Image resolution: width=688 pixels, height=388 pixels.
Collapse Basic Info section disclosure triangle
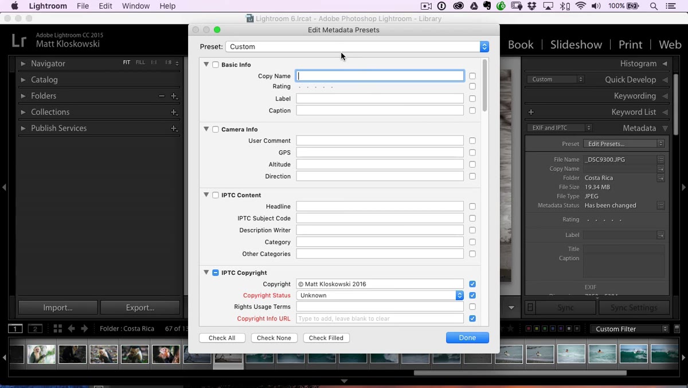click(206, 64)
